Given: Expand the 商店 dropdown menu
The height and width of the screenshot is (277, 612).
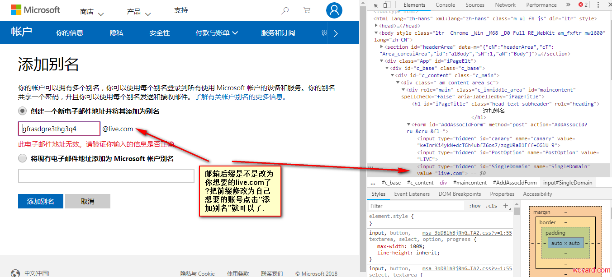Looking at the screenshot, I should [x=92, y=12].
